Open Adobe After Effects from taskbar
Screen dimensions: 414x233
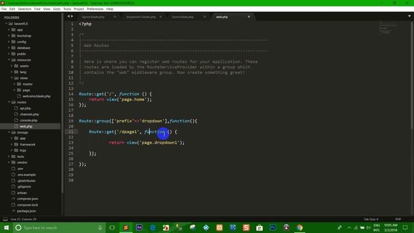pos(139,227)
